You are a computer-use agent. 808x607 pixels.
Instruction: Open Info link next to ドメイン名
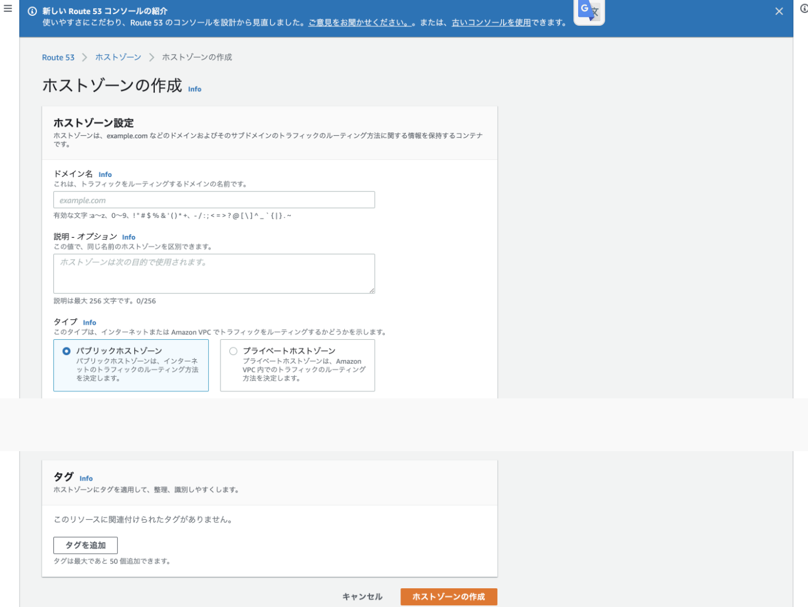105,175
